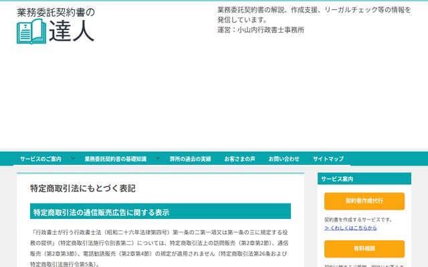The image size is (428, 267).
Task: Expand the 業務委託契約書の基礎知識 dropdown chevron
Action: point(158,158)
